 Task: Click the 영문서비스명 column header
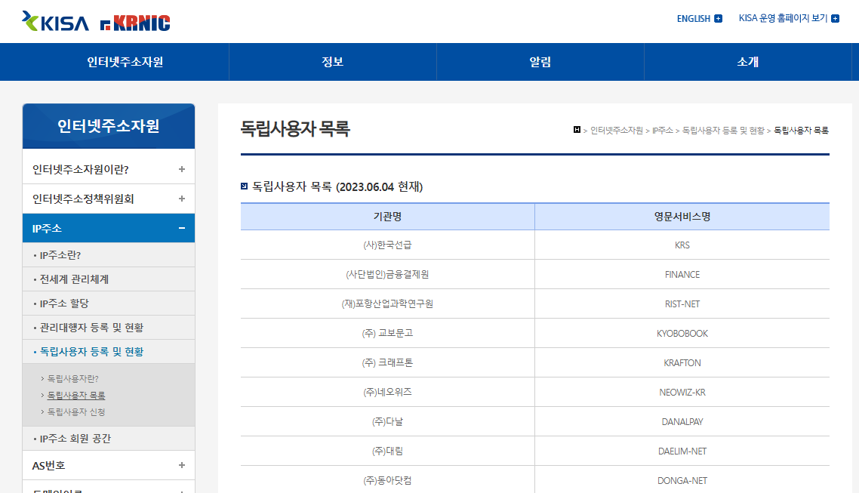pos(682,217)
